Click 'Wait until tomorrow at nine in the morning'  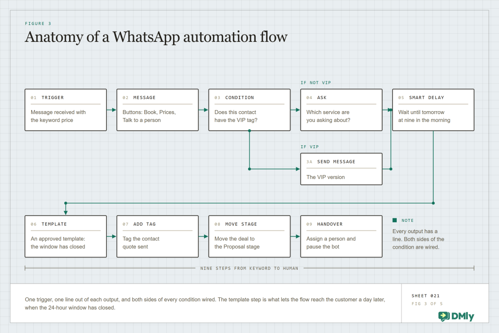424,116
